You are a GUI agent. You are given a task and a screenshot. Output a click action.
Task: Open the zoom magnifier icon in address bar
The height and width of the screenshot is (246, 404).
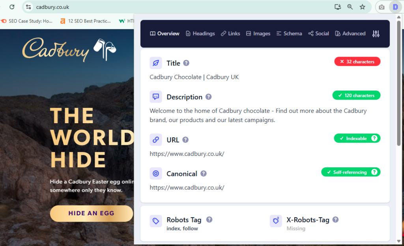point(350,7)
